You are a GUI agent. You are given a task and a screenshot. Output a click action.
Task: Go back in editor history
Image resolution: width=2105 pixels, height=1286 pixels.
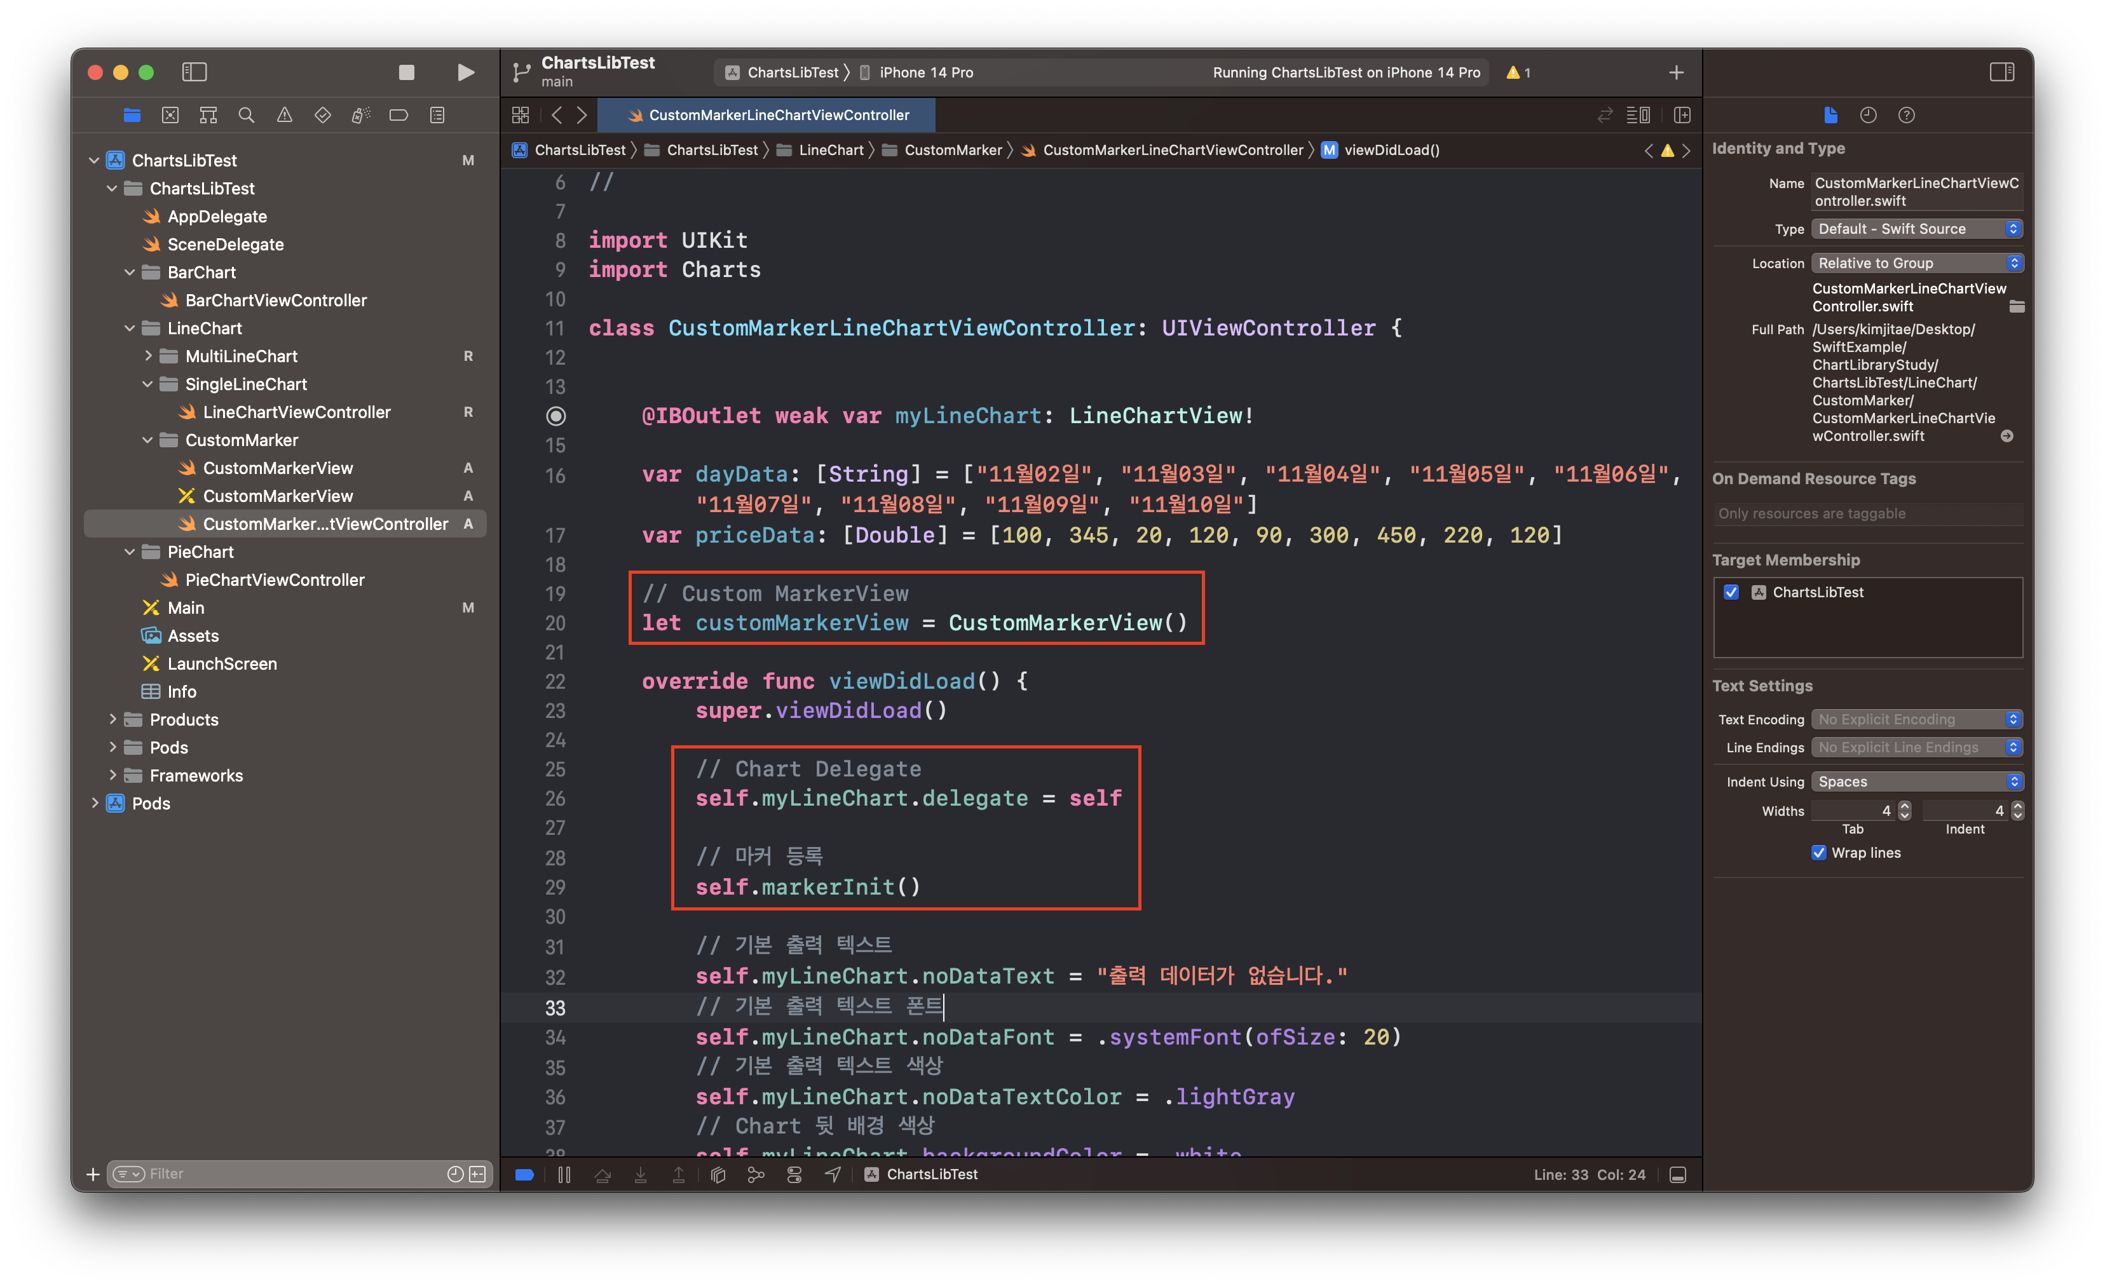coord(557,115)
